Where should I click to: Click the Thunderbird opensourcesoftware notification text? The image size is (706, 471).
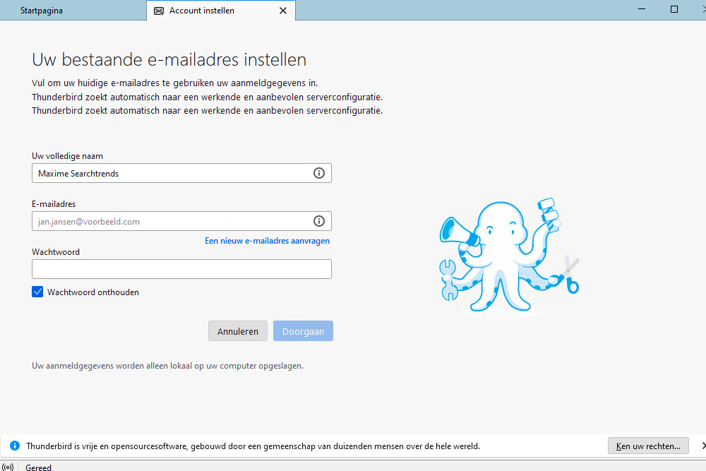253,446
